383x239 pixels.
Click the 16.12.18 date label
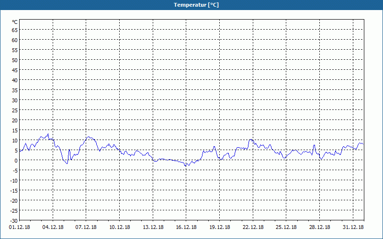tap(186, 227)
